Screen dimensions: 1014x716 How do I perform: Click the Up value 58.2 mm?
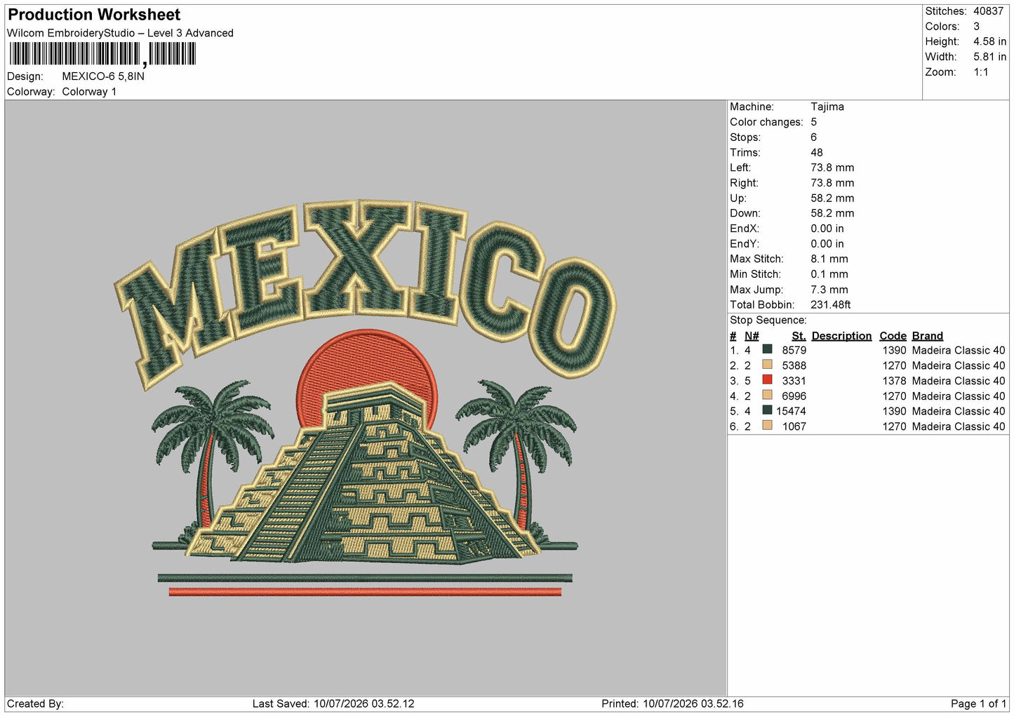(832, 198)
